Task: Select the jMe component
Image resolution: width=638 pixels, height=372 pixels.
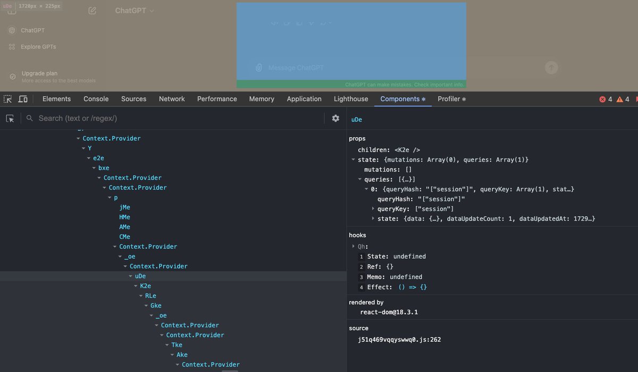Action: (124, 207)
